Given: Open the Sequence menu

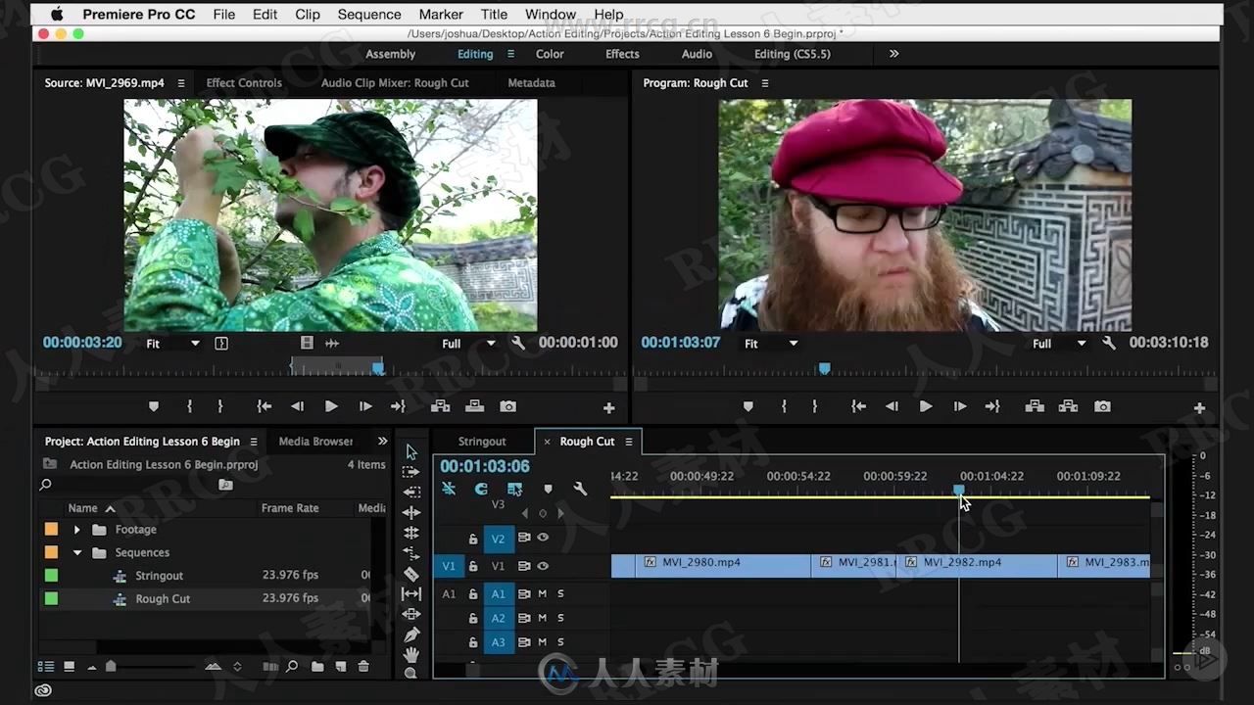Looking at the screenshot, I should coord(369,14).
